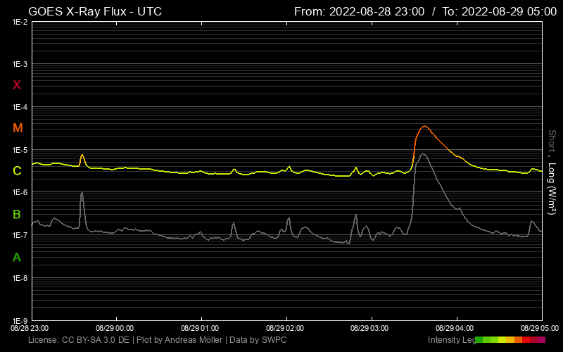Click the GOES X-Ray Flux - UTC title
The height and width of the screenshot is (352, 563).
(x=95, y=11)
